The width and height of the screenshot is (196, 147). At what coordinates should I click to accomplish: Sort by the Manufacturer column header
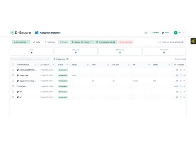[x=23, y=65]
